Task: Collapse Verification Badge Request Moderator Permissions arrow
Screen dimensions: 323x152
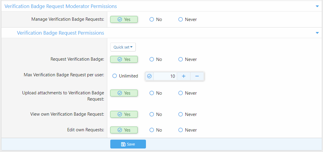Action: [317, 6]
